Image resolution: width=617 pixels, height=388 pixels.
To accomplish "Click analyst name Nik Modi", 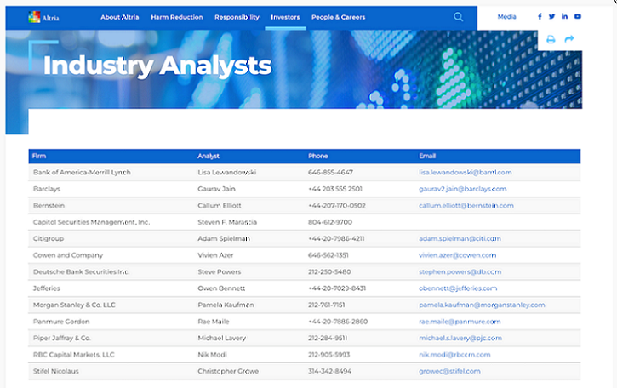I will click(x=212, y=355).
